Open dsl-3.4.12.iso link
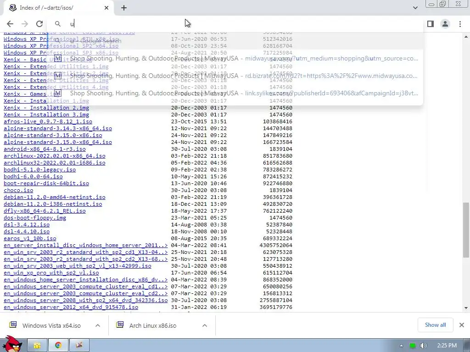 pos(27,225)
